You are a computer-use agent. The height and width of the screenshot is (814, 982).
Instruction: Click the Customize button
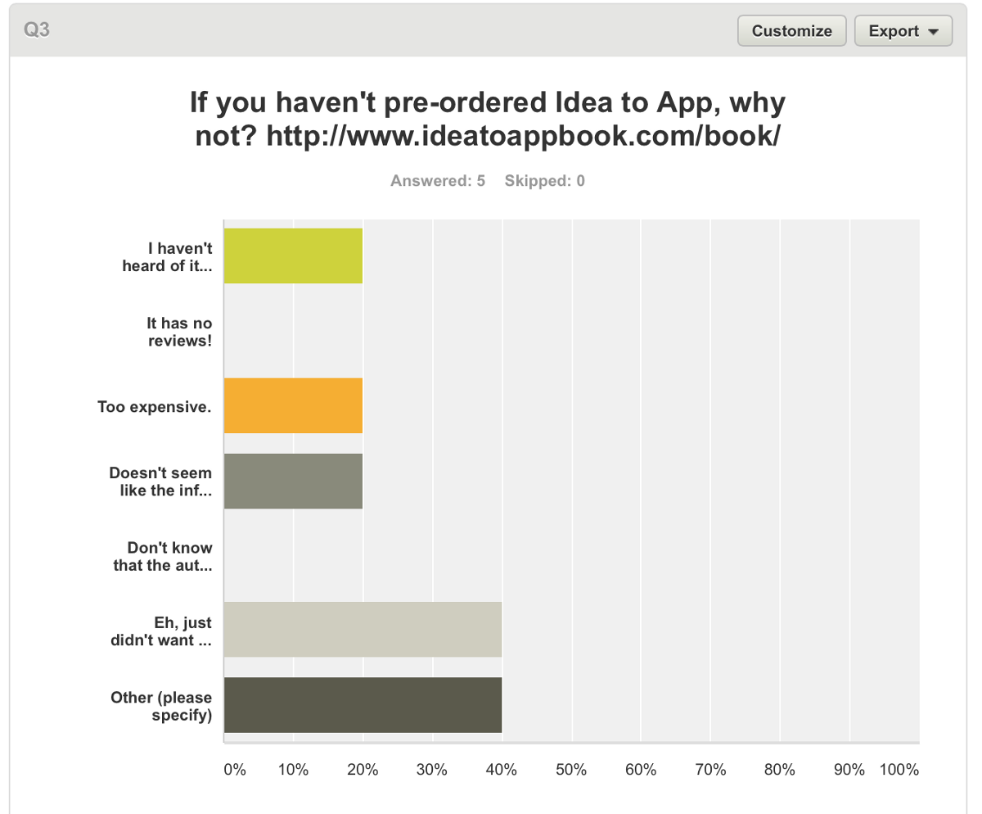click(x=791, y=31)
